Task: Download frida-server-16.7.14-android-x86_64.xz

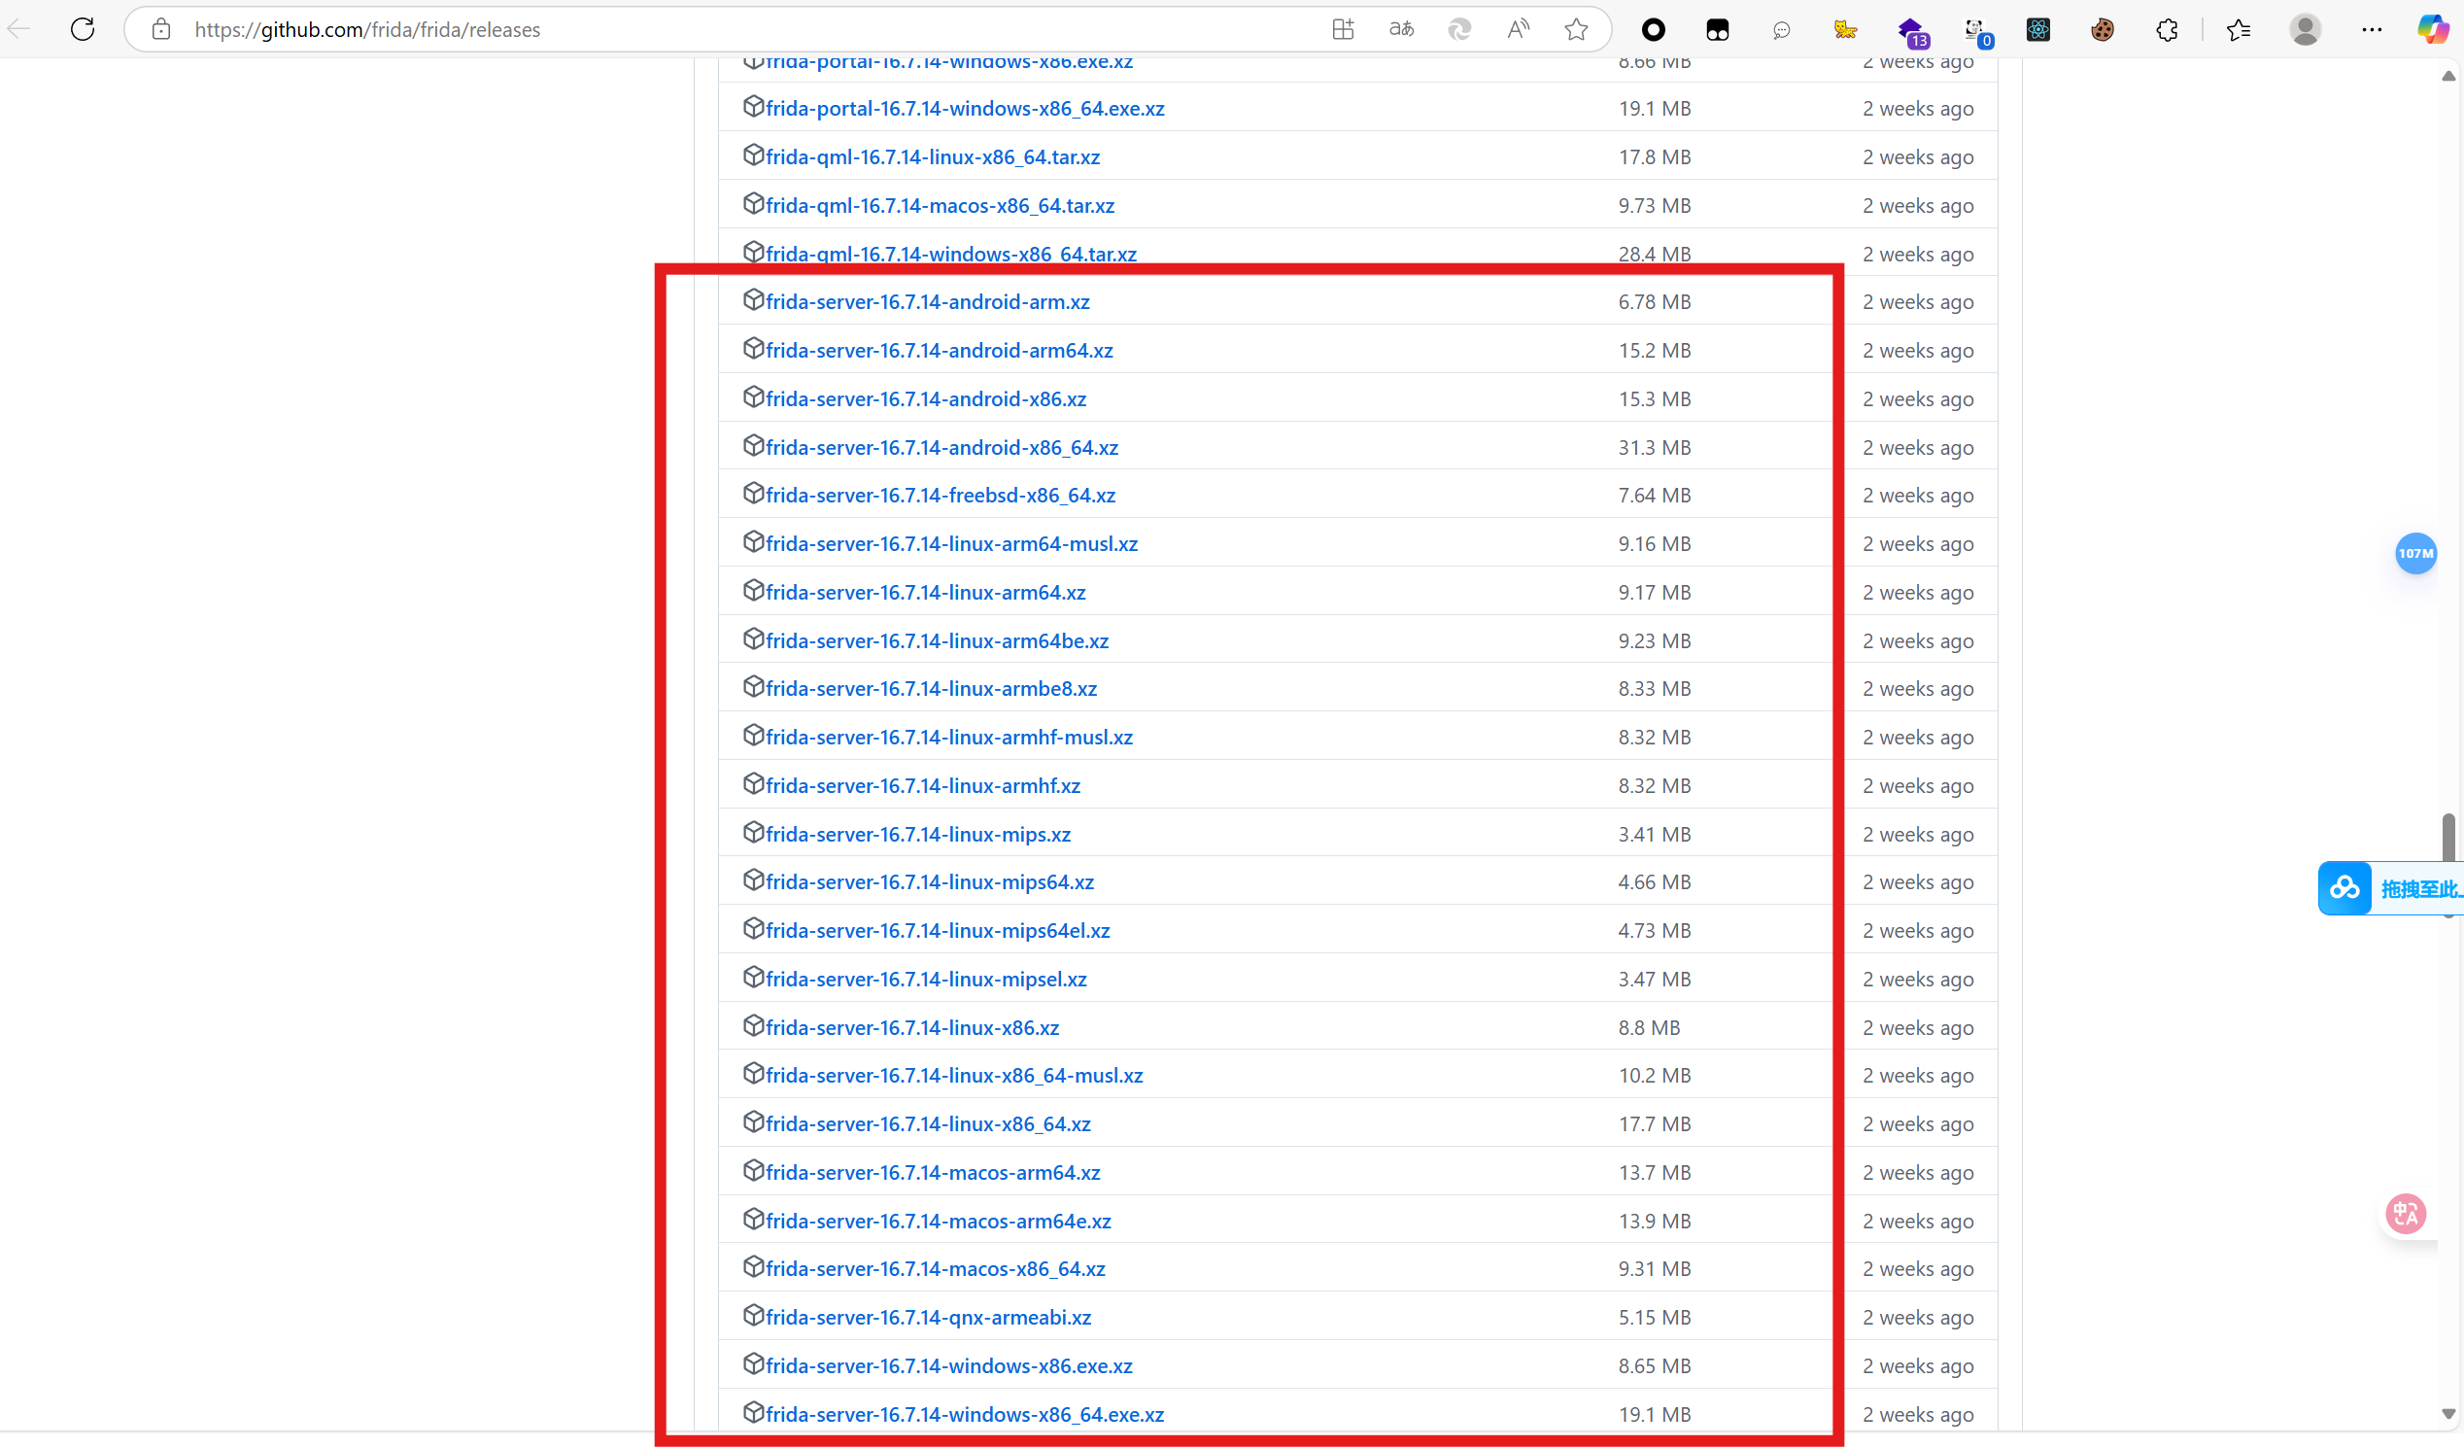Action: pyautogui.click(x=941, y=447)
